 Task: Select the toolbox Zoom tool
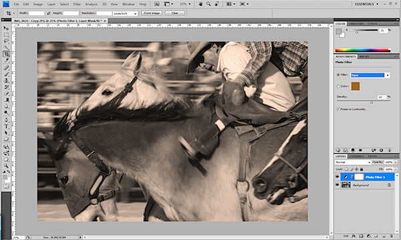coord(6,166)
